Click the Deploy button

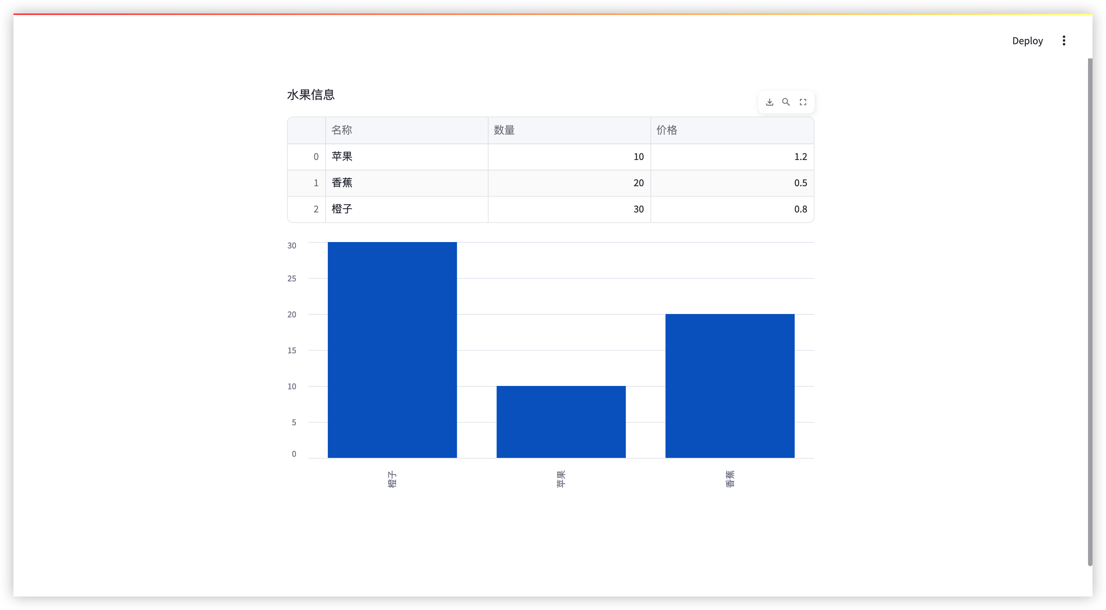point(1027,41)
